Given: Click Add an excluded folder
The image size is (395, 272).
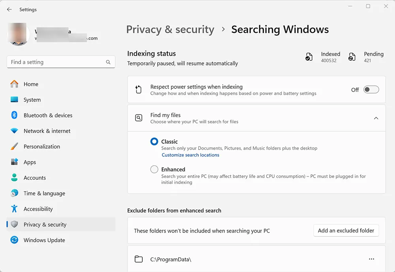Looking at the screenshot, I should click(x=346, y=231).
